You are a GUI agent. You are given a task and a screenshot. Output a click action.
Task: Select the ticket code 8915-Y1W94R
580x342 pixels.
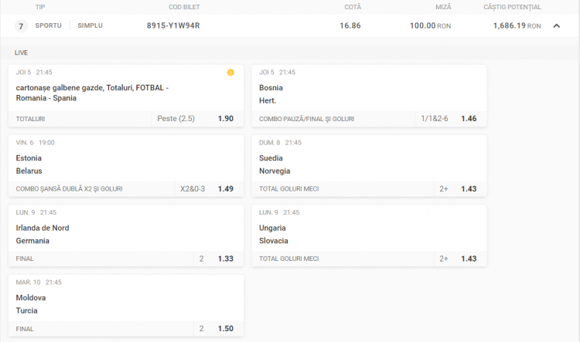(x=173, y=25)
